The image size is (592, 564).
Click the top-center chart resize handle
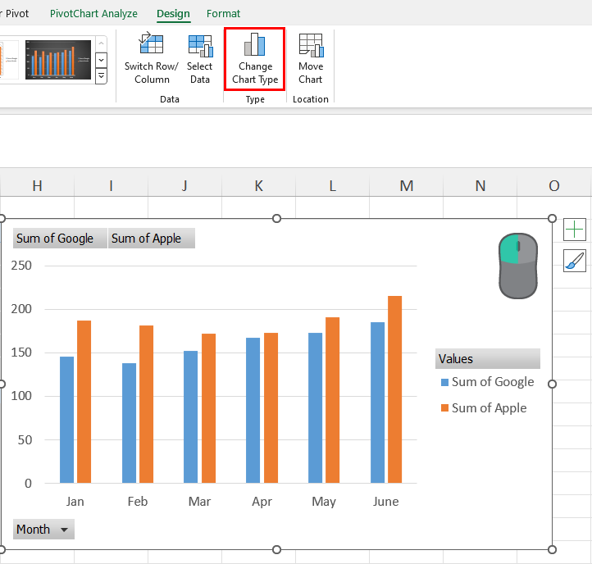277,219
